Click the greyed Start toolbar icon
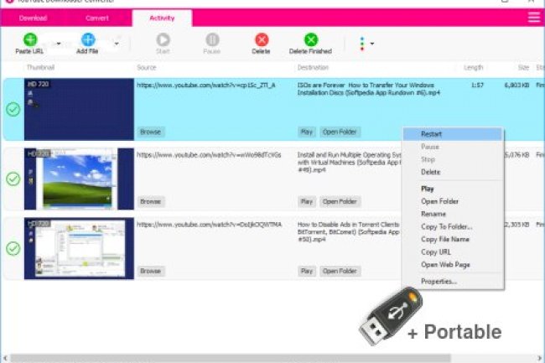The image size is (545, 363). (163, 39)
